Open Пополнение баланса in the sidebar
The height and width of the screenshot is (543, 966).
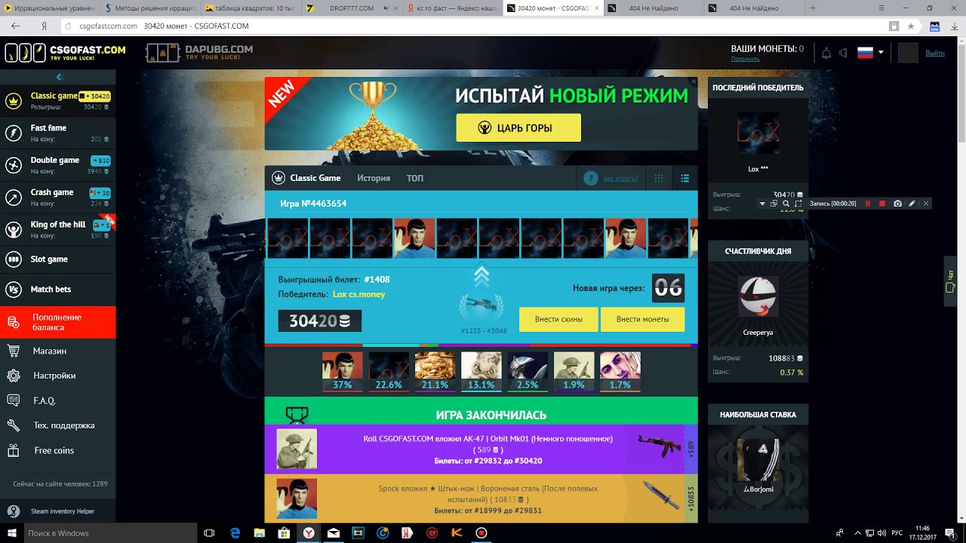tap(58, 322)
